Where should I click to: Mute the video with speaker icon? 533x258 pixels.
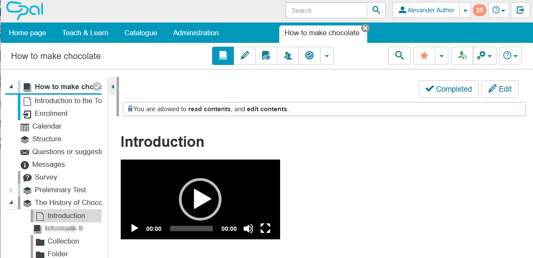pos(248,229)
